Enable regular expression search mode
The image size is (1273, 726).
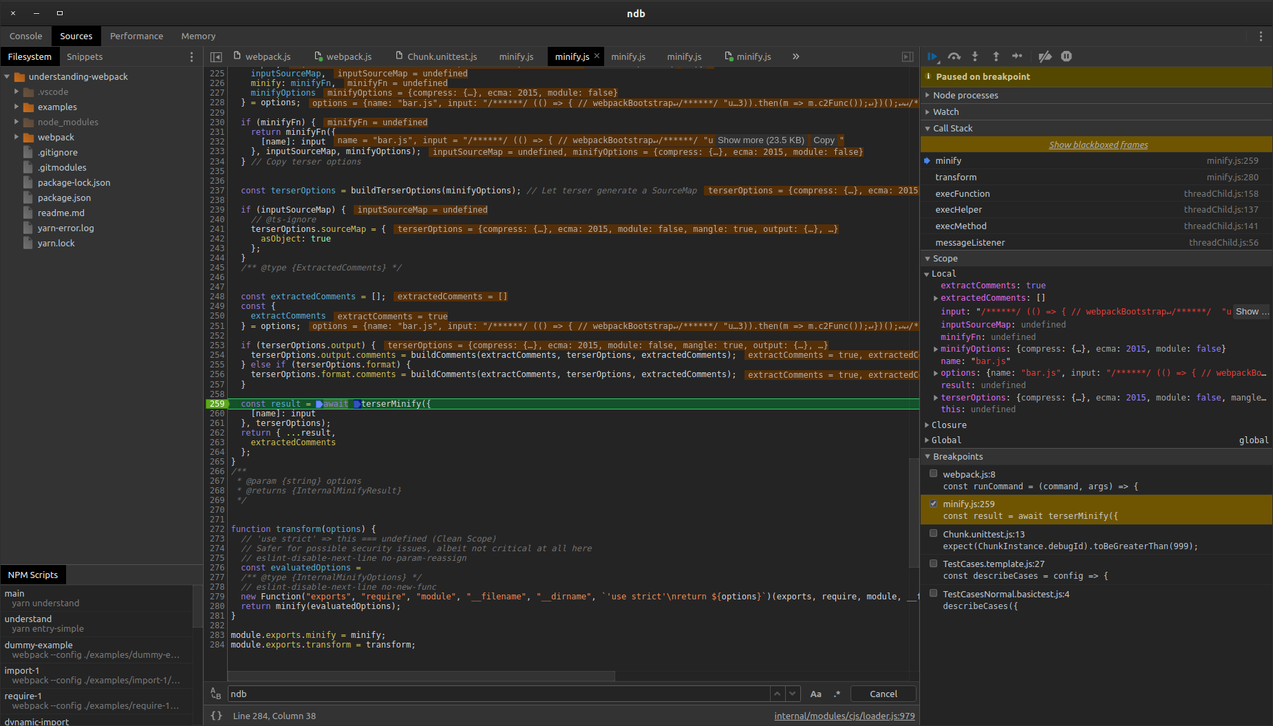(837, 694)
